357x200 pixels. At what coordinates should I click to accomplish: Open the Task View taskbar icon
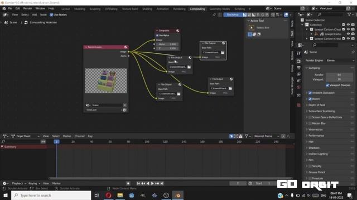click(97, 195)
